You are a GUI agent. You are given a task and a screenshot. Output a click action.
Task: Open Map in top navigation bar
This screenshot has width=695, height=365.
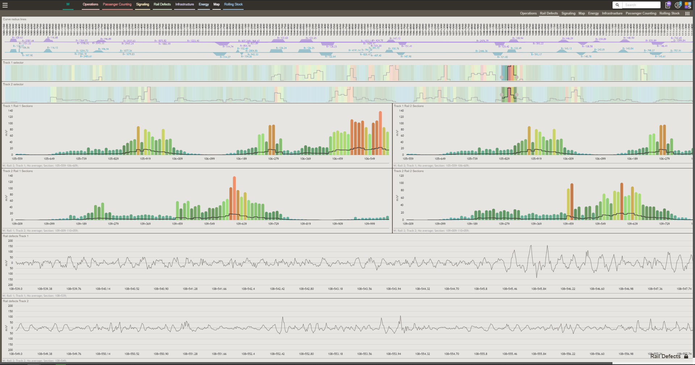pos(216,4)
